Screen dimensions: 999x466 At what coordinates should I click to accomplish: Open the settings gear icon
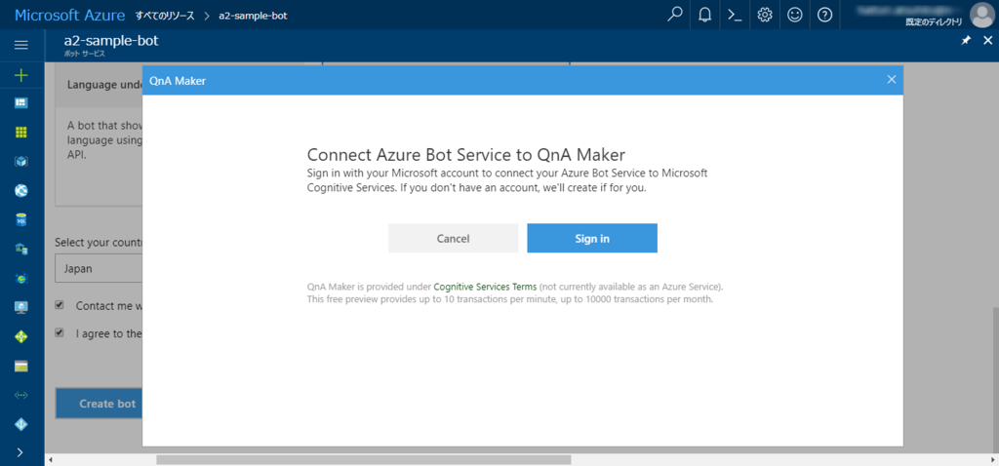765,15
